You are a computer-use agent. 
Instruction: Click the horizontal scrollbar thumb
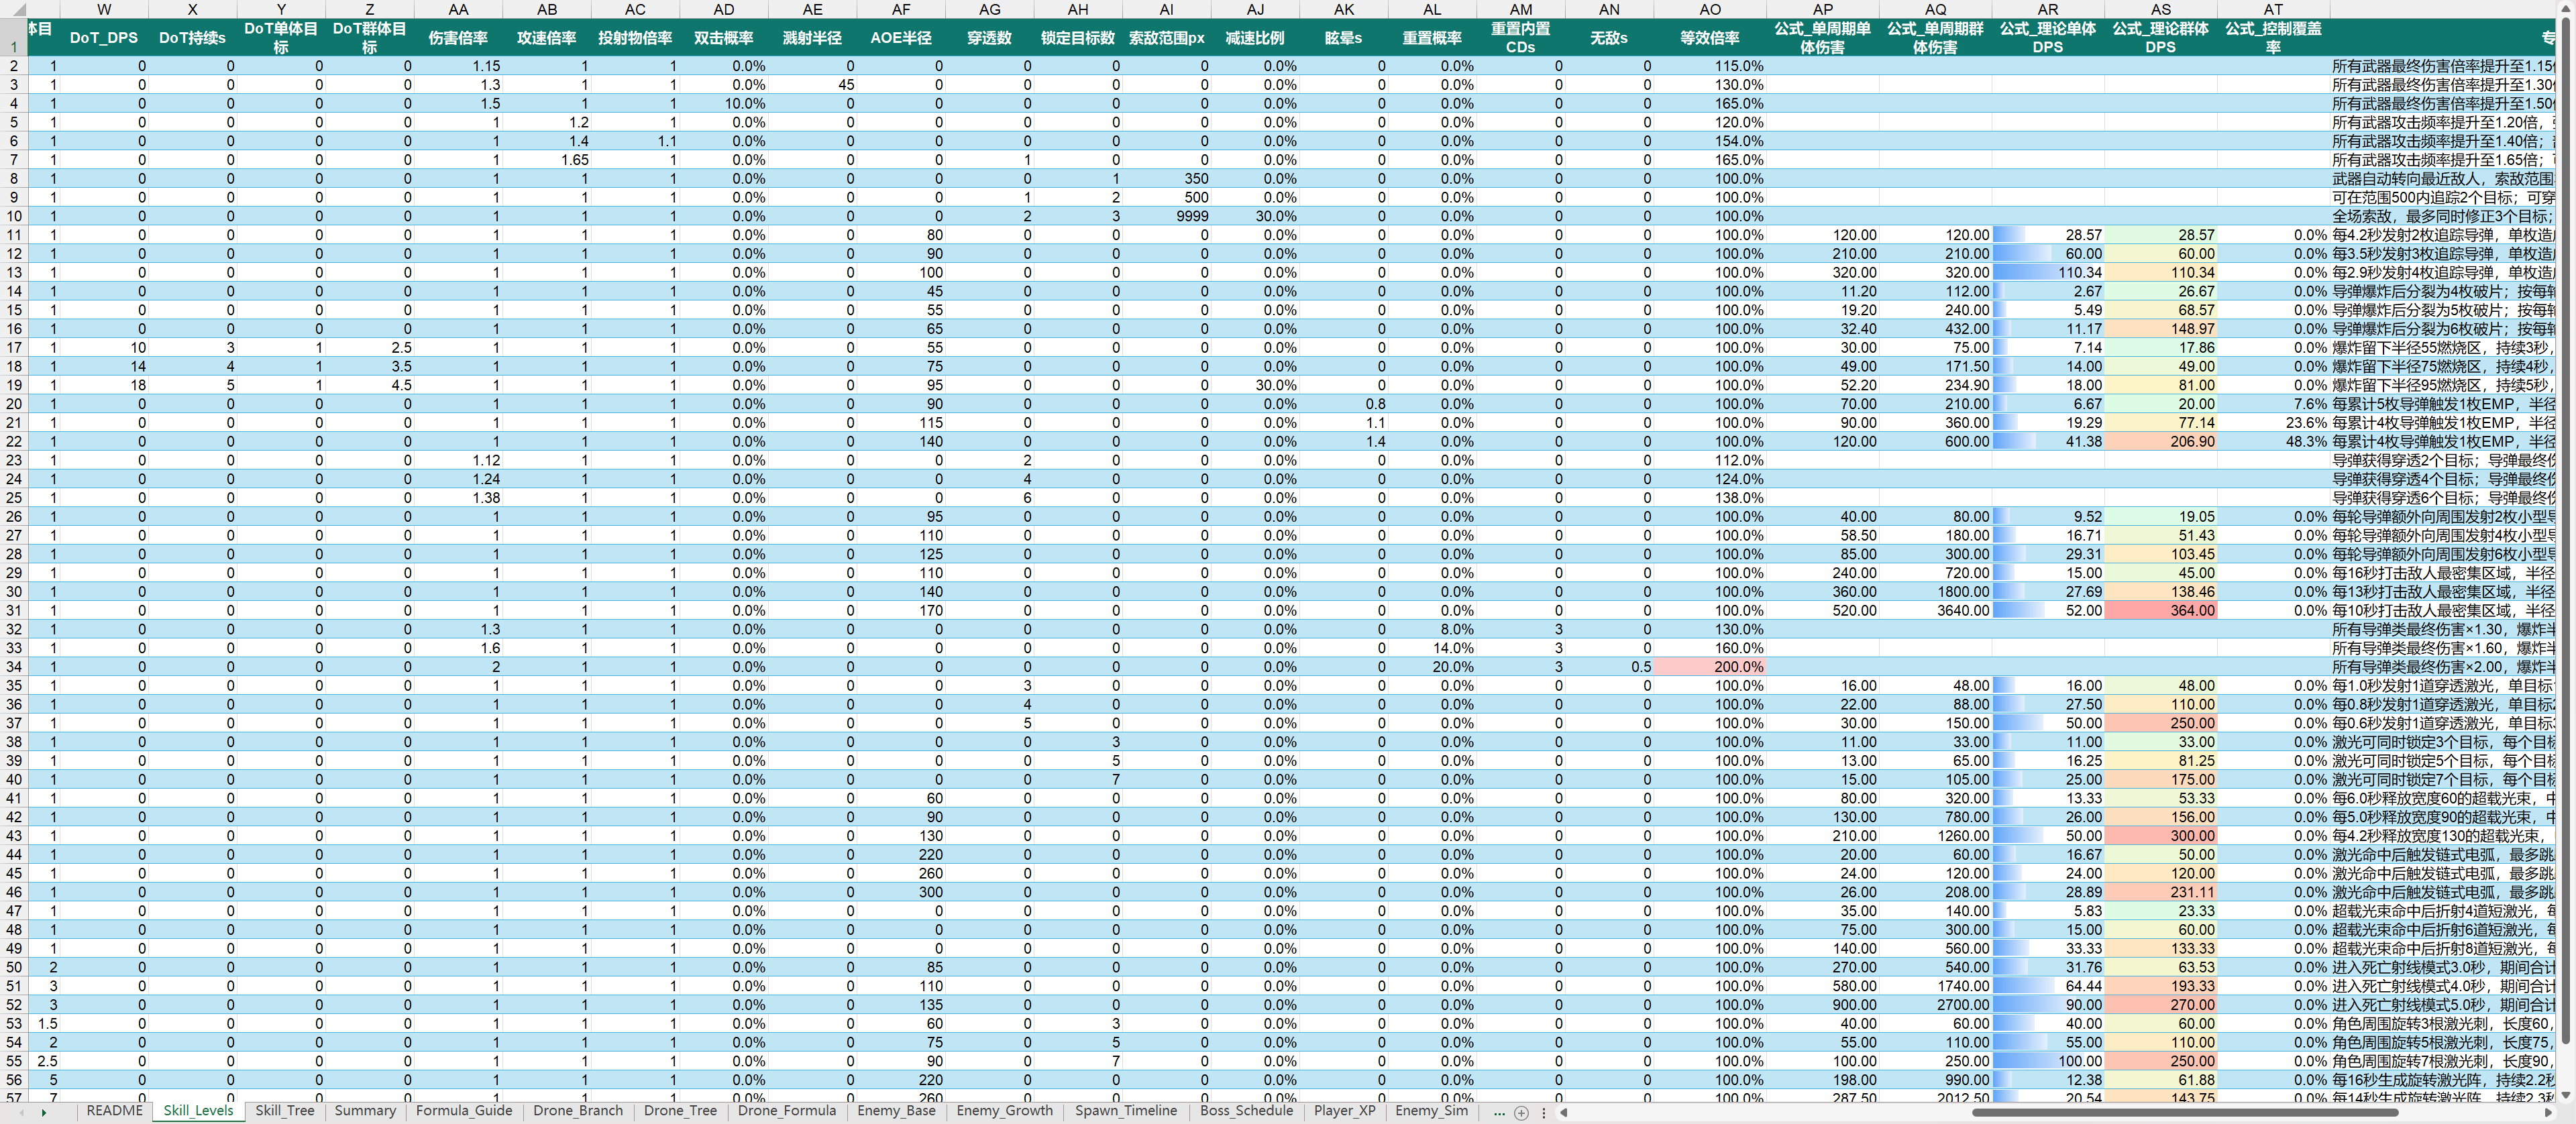pos(2185,1112)
